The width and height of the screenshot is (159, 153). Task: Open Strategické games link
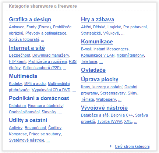click(x=91, y=33)
